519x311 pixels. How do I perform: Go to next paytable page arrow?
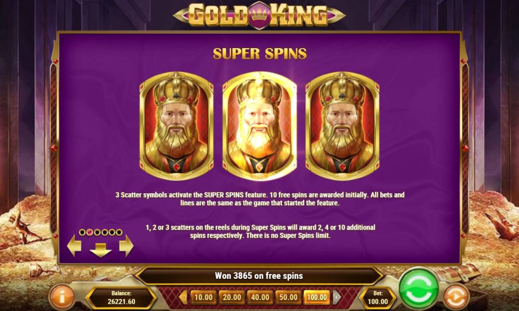tap(126, 246)
